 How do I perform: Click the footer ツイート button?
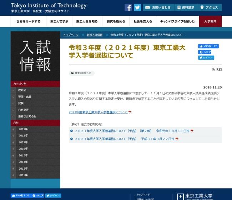pos(53,196)
